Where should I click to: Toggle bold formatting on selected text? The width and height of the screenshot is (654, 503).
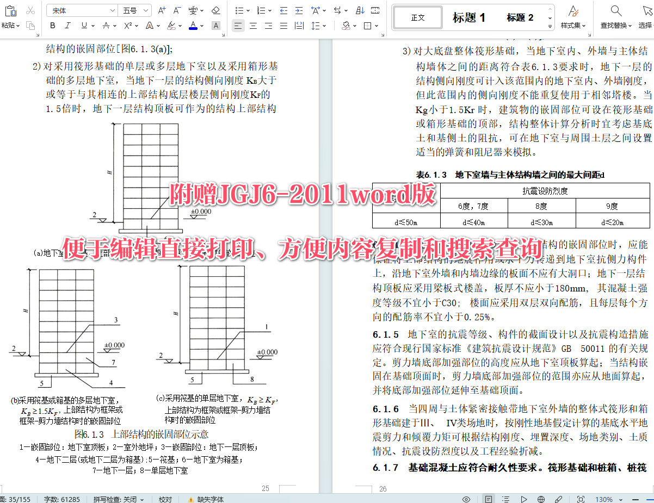(x=52, y=26)
